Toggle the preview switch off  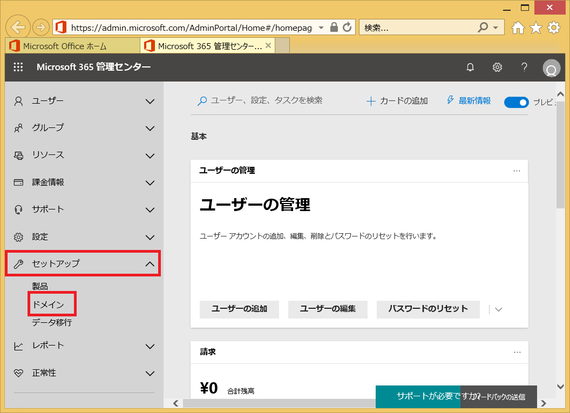[516, 103]
